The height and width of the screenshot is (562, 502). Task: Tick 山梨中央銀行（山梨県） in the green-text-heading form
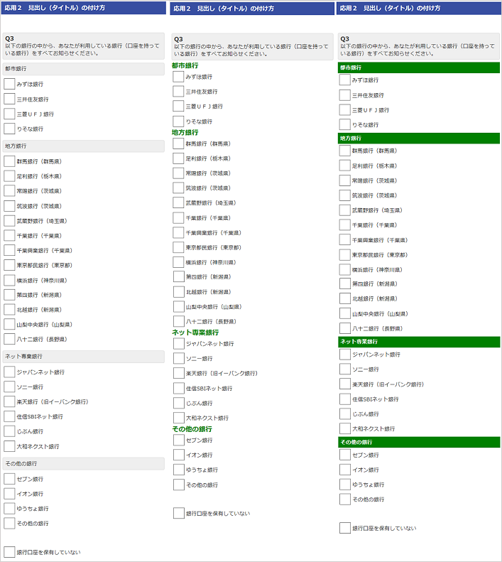point(179,306)
